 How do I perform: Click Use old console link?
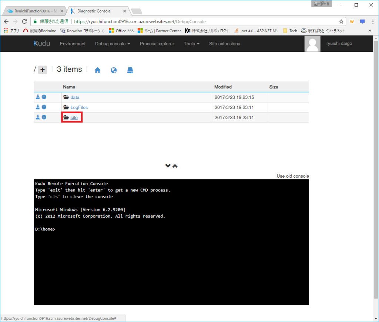pyautogui.click(x=293, y=176)
